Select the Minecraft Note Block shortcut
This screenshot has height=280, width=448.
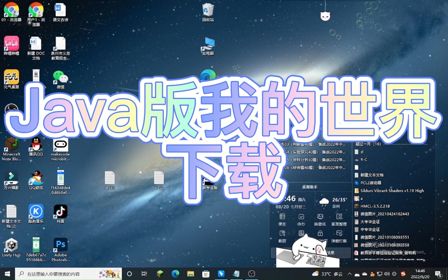tap(11, 149)
